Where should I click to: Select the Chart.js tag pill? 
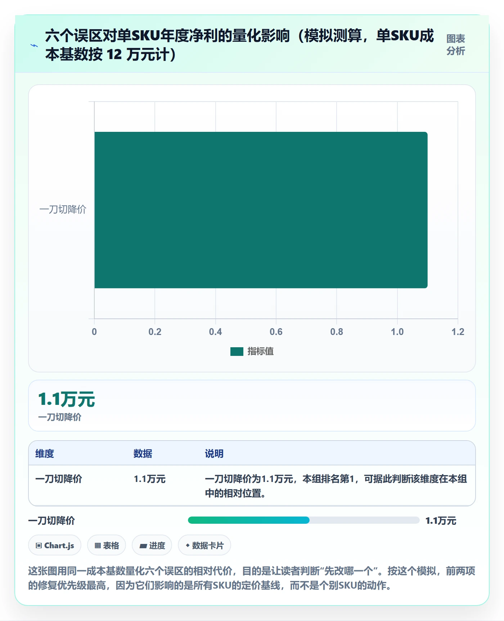point(55,545)
